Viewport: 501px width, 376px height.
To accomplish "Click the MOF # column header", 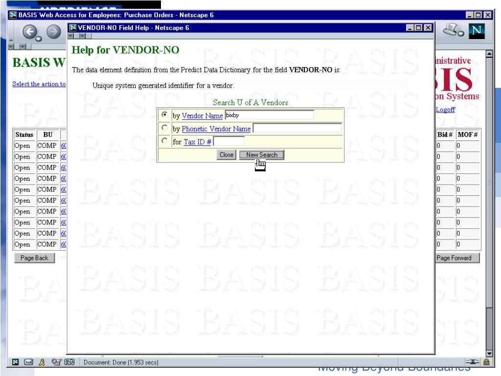I will click(468, 135).
